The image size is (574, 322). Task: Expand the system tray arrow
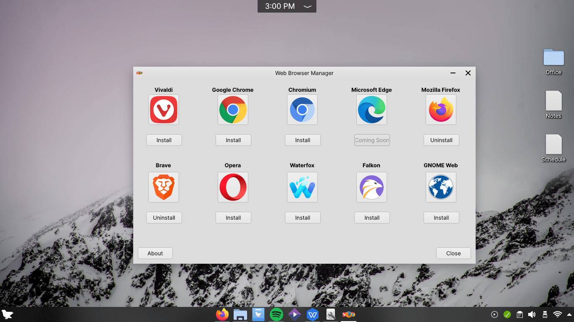click(x=569, y=315)
